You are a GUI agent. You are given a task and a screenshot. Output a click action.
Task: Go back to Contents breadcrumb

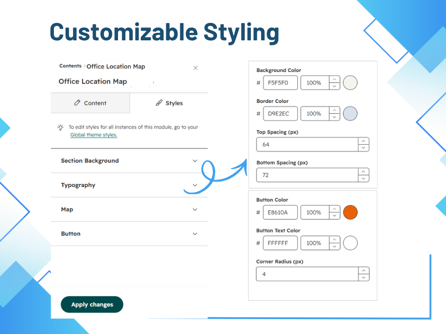tap(70, 66)
